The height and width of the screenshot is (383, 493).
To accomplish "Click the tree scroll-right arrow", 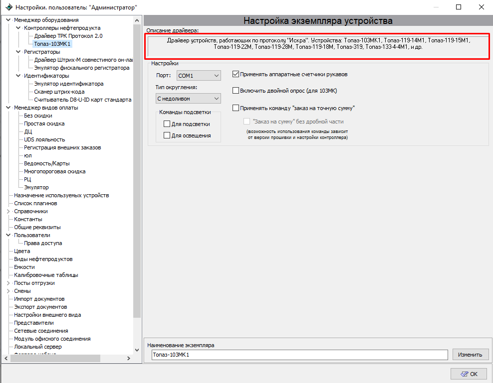I will (x=129, y=358).
